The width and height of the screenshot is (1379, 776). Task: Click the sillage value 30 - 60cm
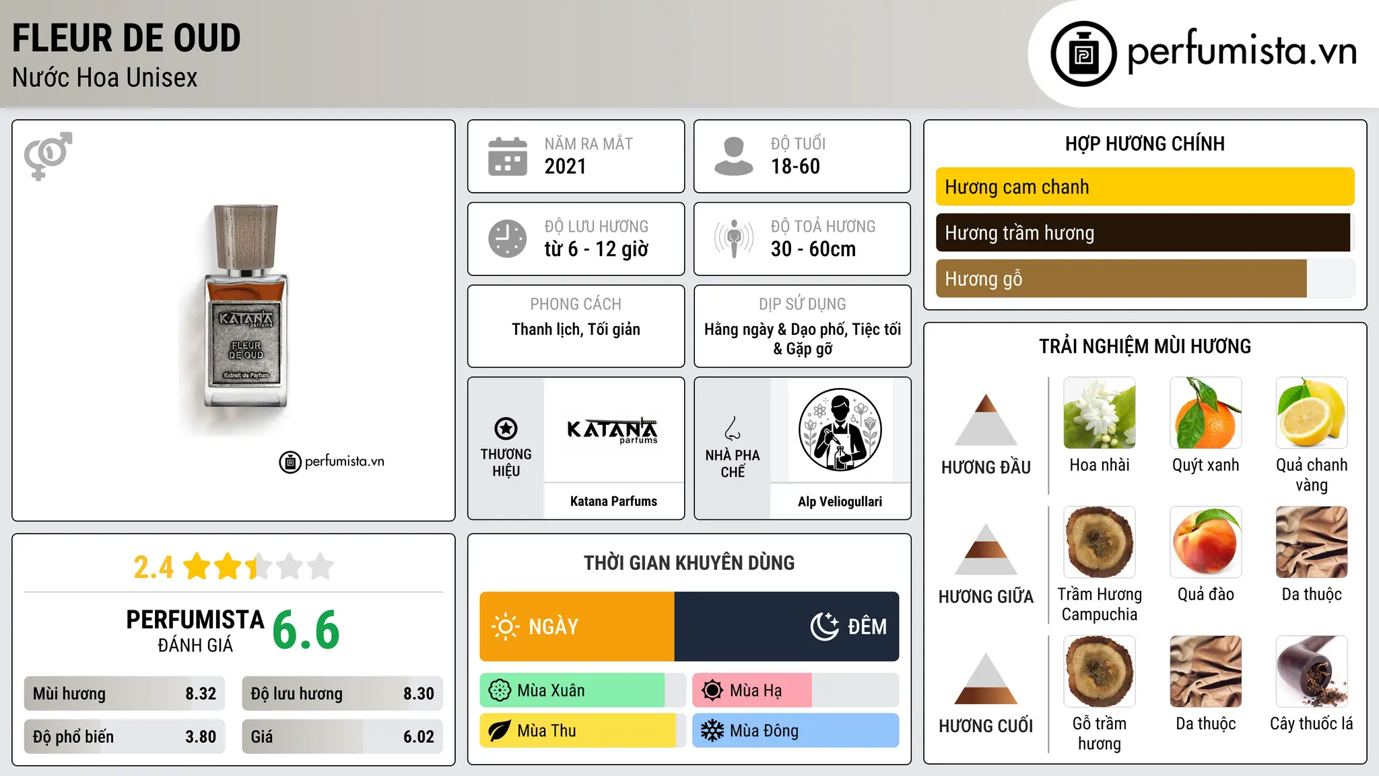tap(813, 249)
